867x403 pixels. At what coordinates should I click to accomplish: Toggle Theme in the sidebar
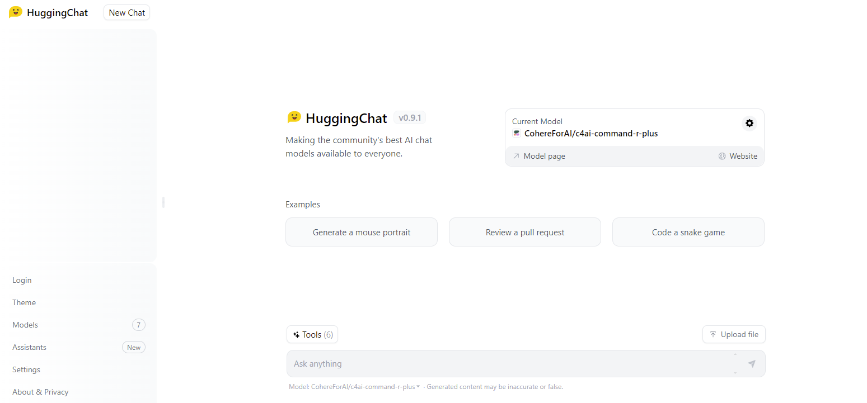tap(79, 302)
